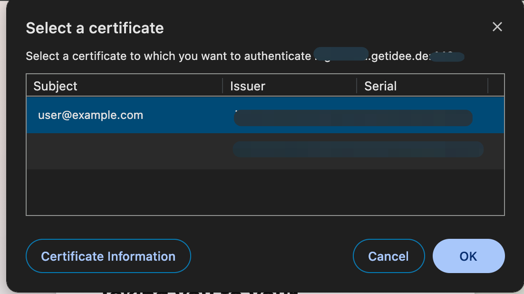Viewport: 524px width, 294px height.
Task: Click the getidee.de hostname in the prompt
Action: point(398,57)
